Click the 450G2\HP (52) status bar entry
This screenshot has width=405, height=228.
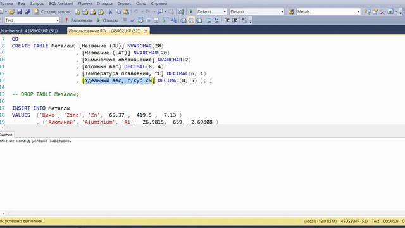354,221
